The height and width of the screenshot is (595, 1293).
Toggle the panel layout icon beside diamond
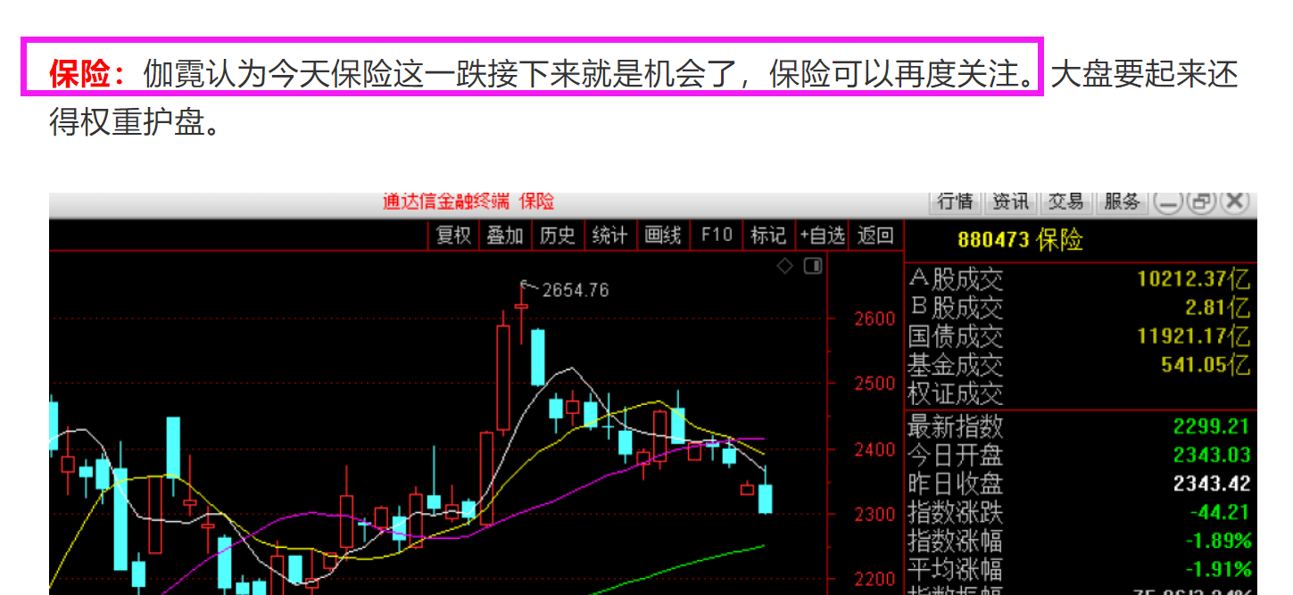coord(812,266)
